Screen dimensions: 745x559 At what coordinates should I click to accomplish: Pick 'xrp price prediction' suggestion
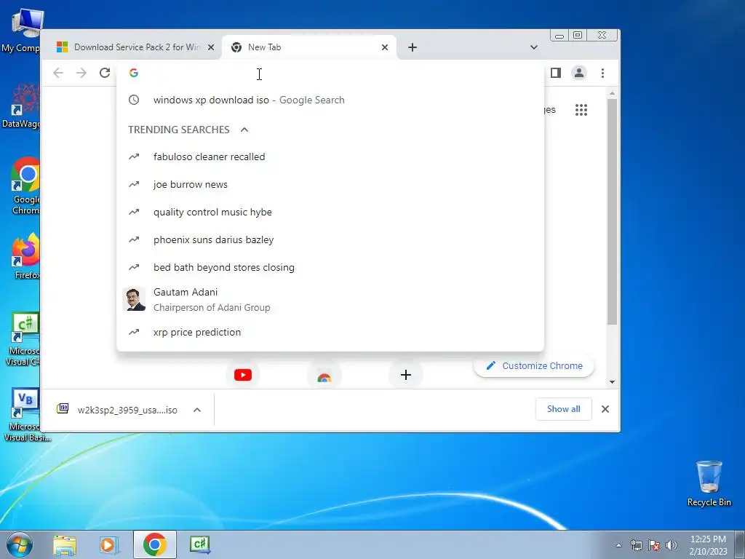pyautogui.click(x=330, y=332)
